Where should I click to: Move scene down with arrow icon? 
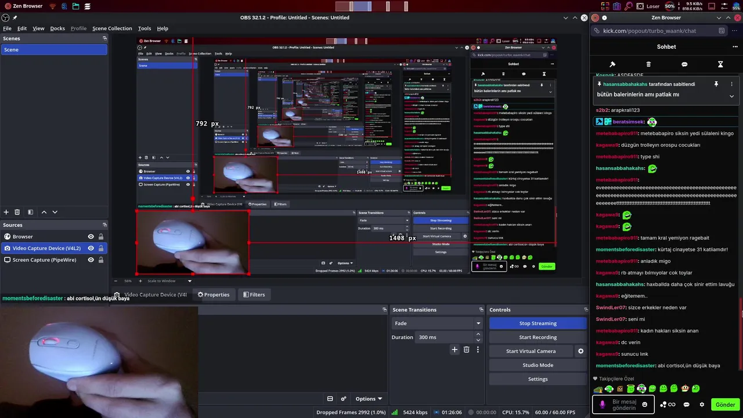pos(55,212)
